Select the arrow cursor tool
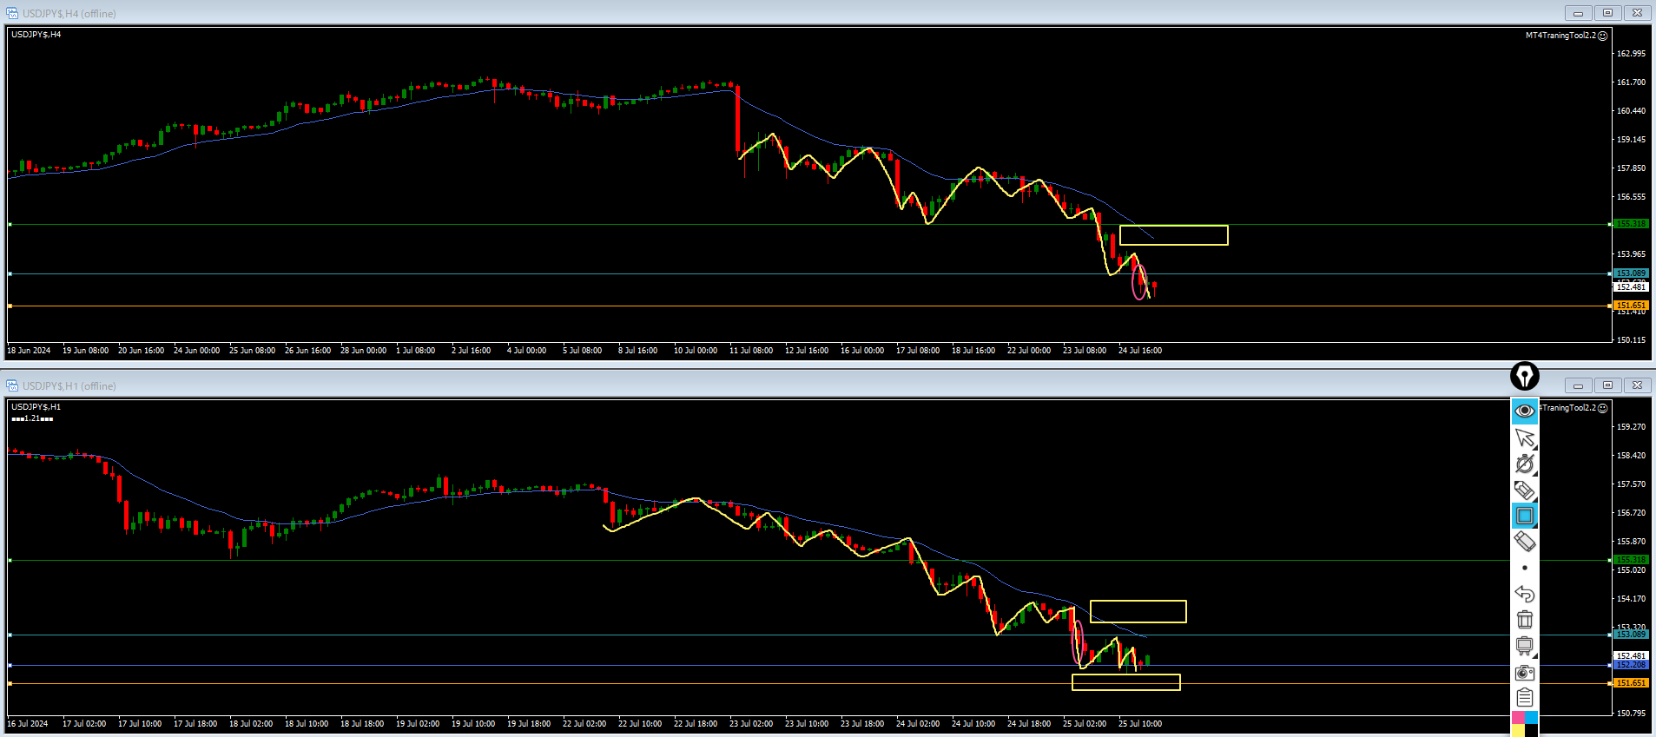1656x737 pixels. click(1524, 438)
